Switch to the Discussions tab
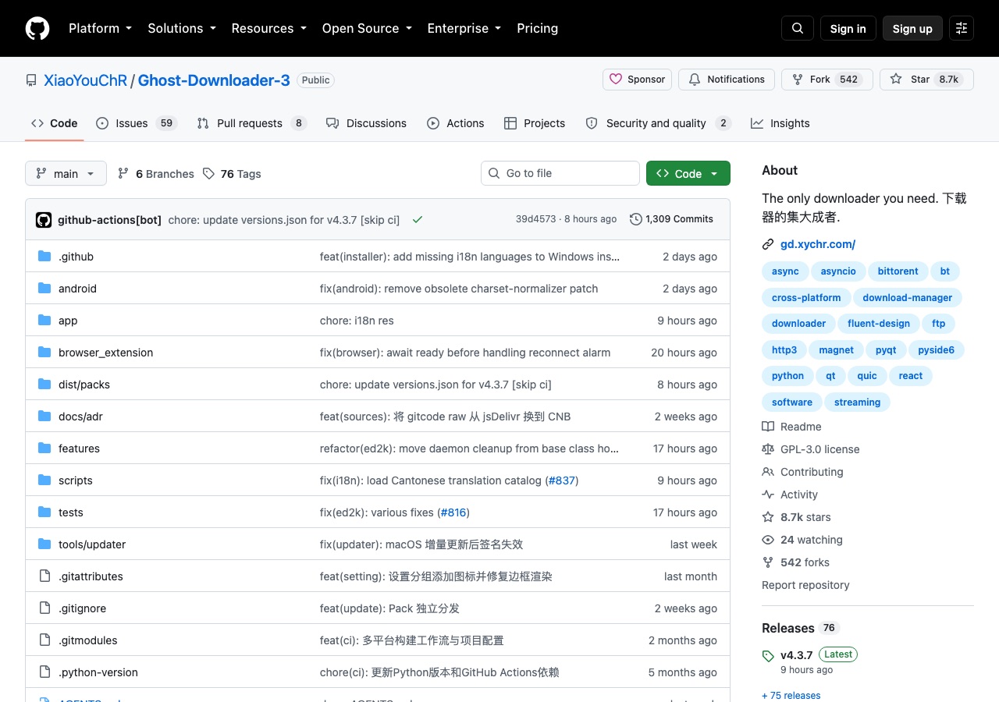 [x=366, y=123]
